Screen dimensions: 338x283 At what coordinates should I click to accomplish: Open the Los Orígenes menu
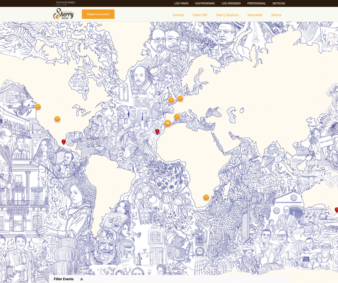[231, 4]
